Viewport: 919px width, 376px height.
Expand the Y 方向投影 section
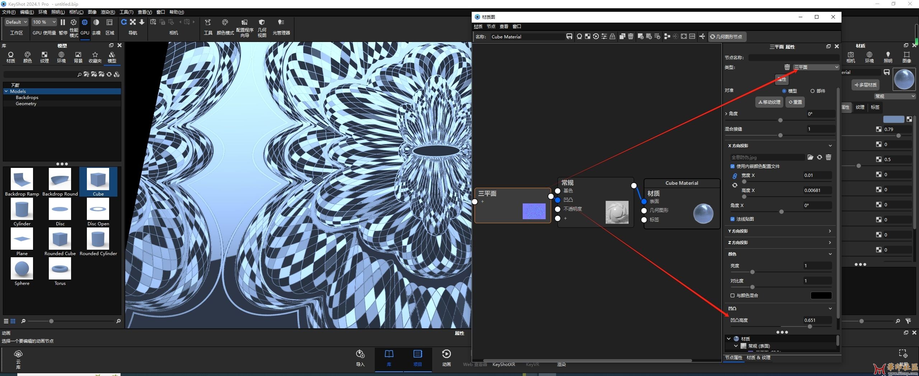coord(830,231)
